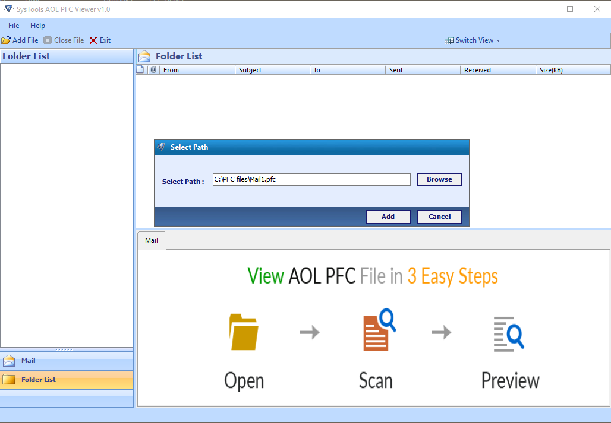Confirm path with the Add button
The height and width of the screenshot is (423, 611).
(388, 216)
